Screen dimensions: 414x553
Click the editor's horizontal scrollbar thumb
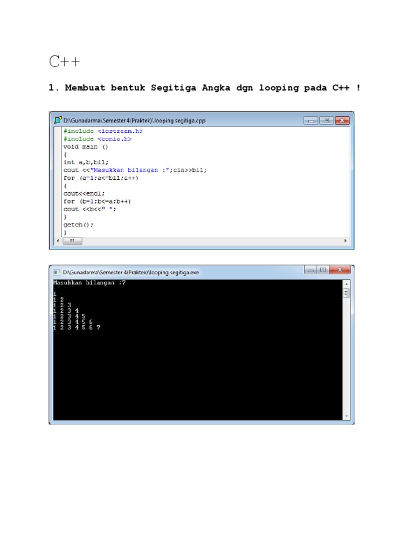pyautogui.click(x=72, y=241)
